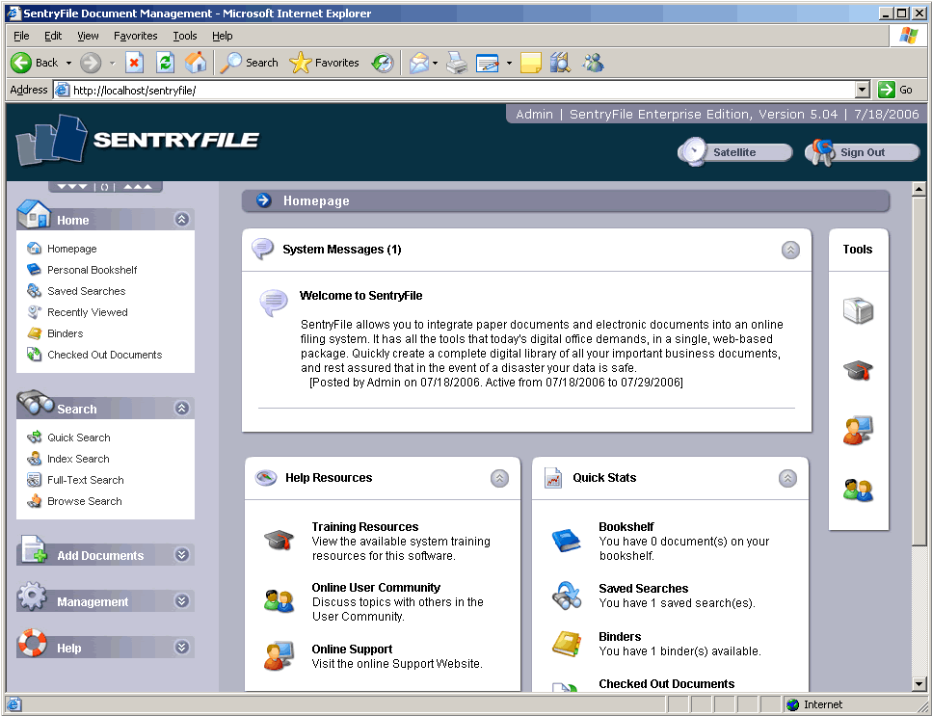Click the Binders icon in the Home panel

[32, 333]
